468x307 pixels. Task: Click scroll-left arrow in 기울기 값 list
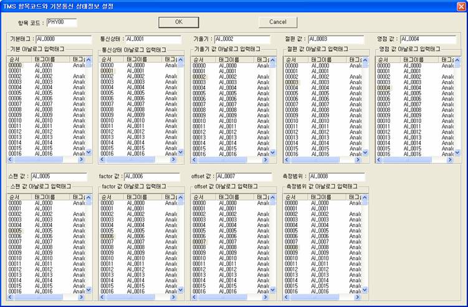194,160
